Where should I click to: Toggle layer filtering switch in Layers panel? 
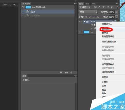tap(117, 7)
